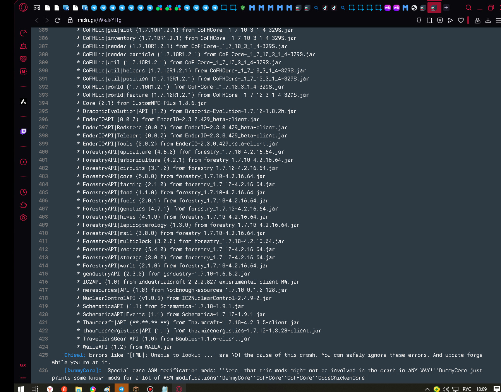Show hidden system tray icons chevron
Screen dimensions: 501x392
(x=427, y=389)
